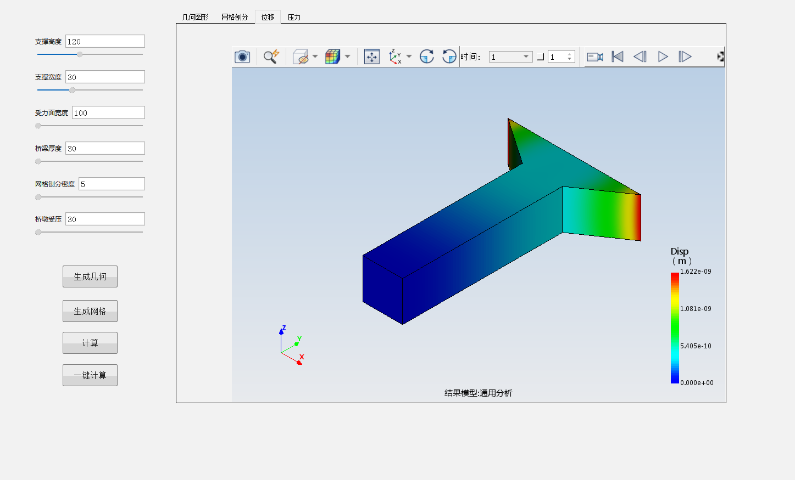This screenshot has width=795, height=480.
Task: Open dropdown arrow next to hide-display icon
Action: [x=315, y=57]
